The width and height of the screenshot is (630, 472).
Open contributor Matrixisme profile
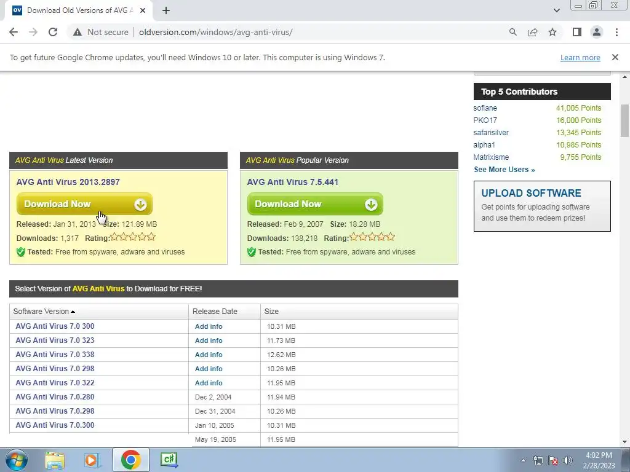click(x=491, y=157)
